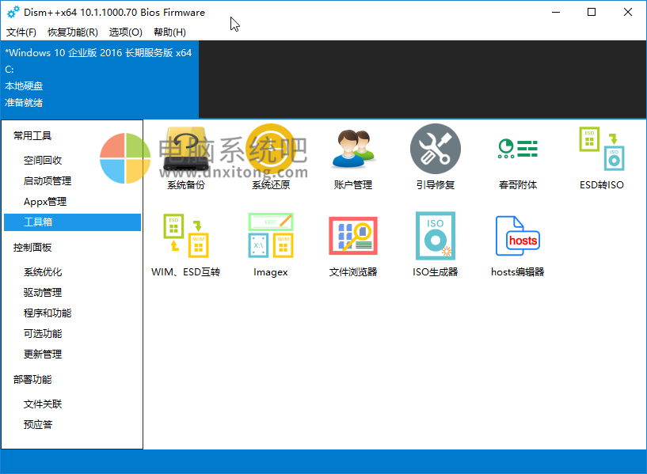This screenshot has height=474, width=647.
Task: Close the Dism++ window
Action: click(x=628, y=13)
